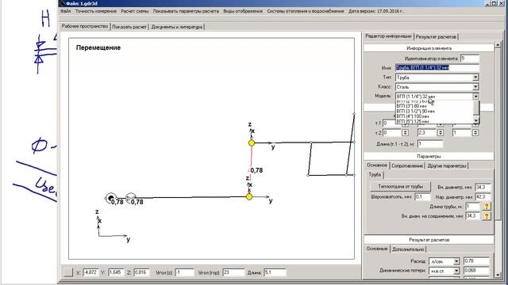Click right panel scrollbar up arrow
Screen dimensions: 508x285
[x=498, y=46]
